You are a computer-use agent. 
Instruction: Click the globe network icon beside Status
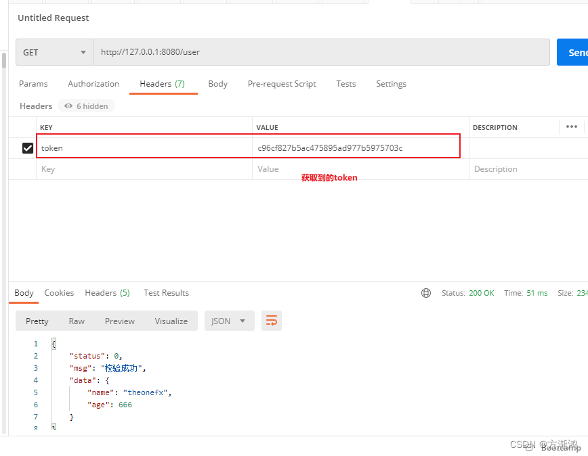[x=426, y=293]
